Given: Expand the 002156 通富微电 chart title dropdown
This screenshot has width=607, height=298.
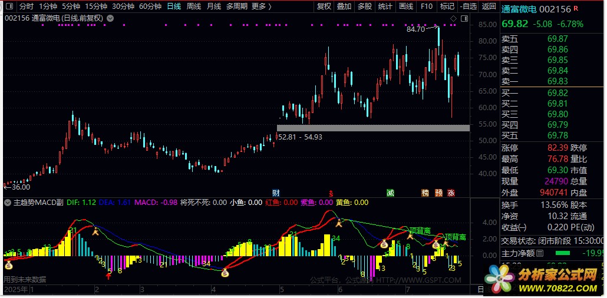Looking at the screenshot, I should pyautogui.click(x=110, y=18).
